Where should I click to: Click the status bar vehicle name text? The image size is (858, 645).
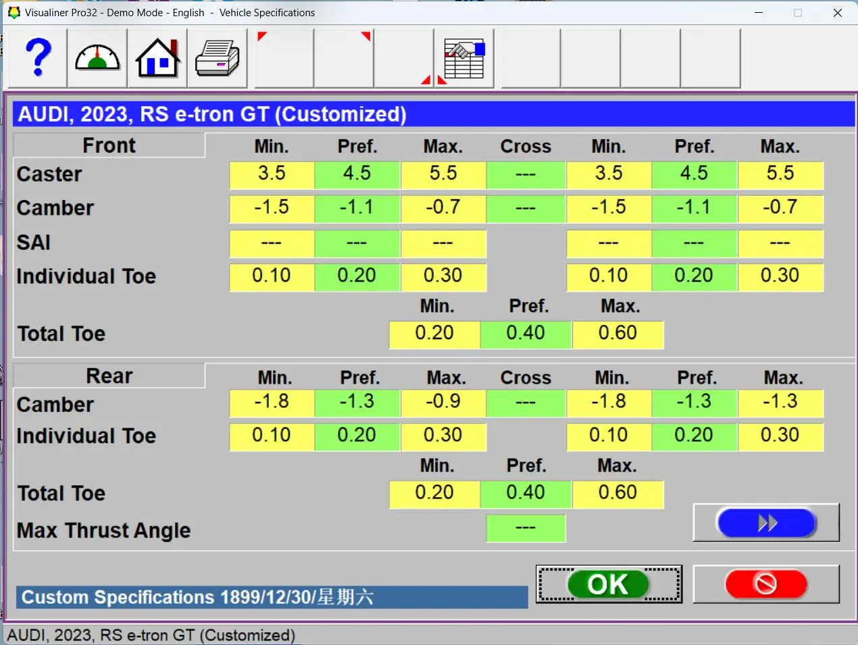point(151,636)
